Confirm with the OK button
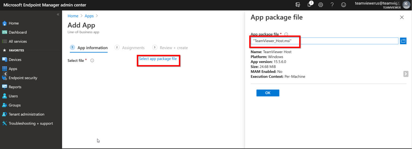 [268, 93]
